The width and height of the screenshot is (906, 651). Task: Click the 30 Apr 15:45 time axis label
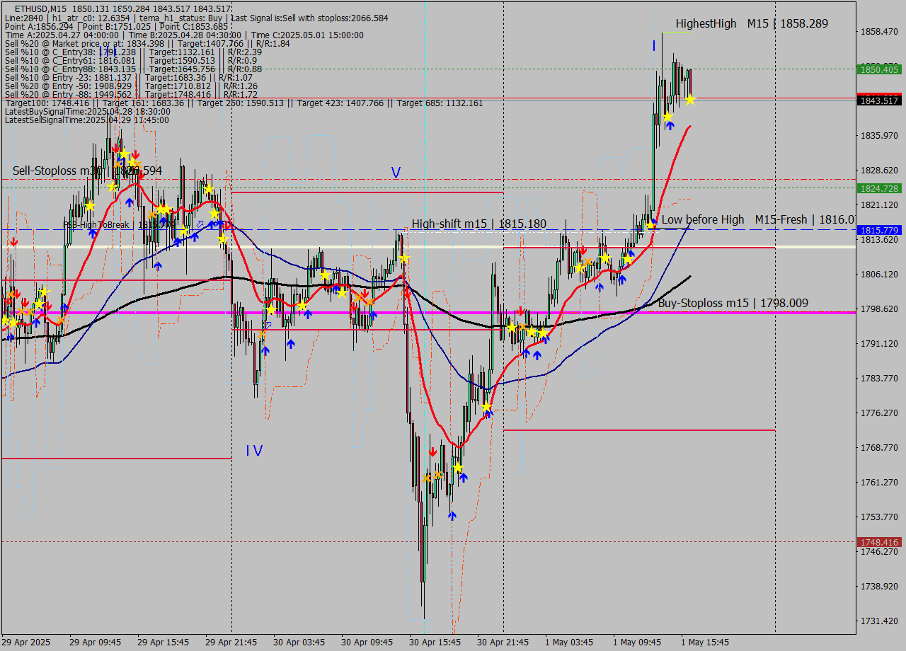[435, 643]
